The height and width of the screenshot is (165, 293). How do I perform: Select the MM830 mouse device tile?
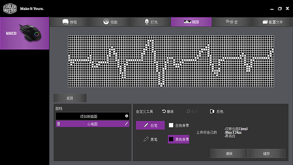25,33
